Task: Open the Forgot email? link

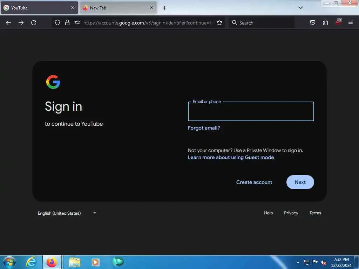Action: [204, 128]
